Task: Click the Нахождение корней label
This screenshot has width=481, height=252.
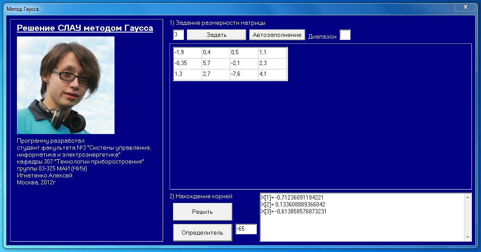Action: [201, 196]
